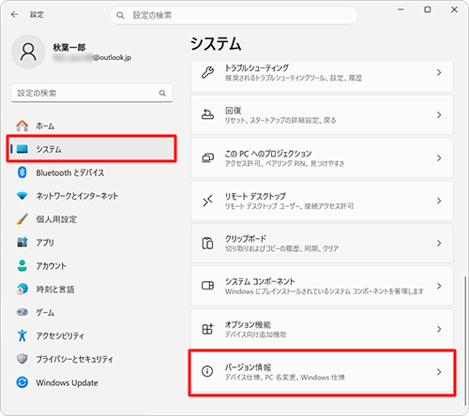Click the 個人用設定 paintbrush icon
The image size is (469, 416).
tap(23, 219)
